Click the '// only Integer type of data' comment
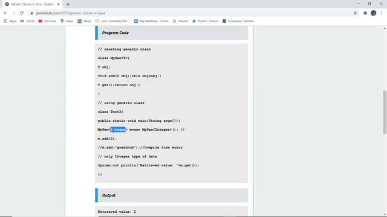The image size is (387, 217). pyautogui.click(x=128, y=157)
